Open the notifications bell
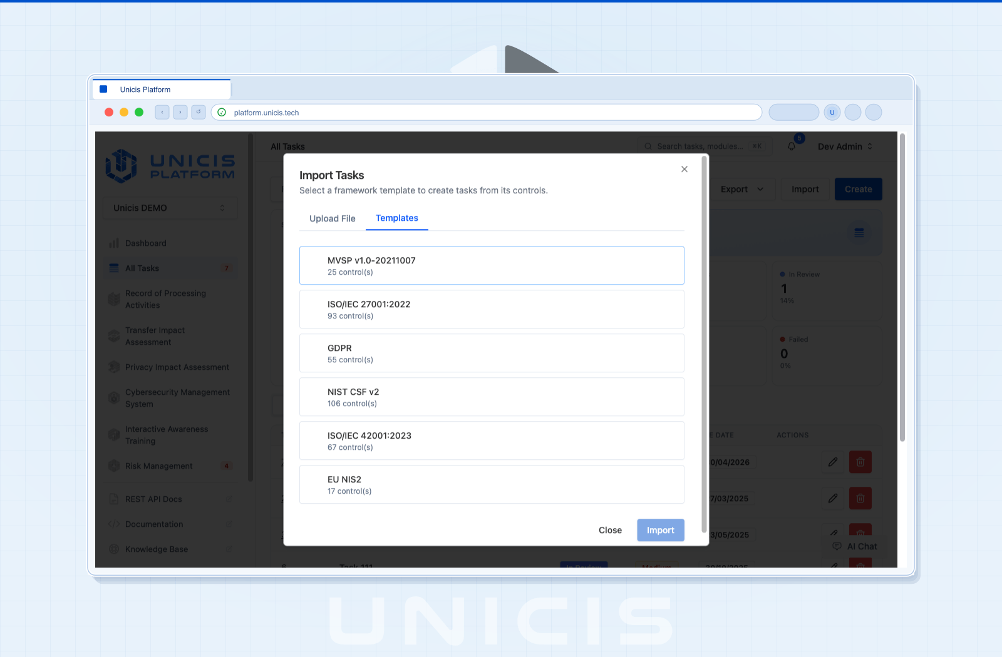1002x657 pixels. pyautogui.click(x=792, y=146)
